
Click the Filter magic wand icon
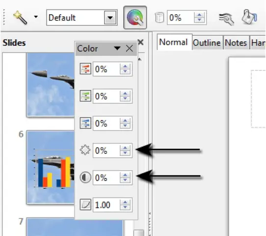click(20, 17)
